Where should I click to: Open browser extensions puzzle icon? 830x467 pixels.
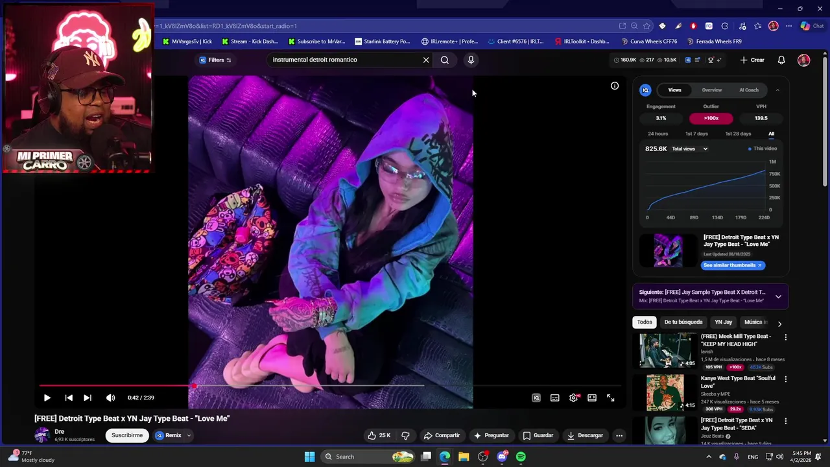point(724,26)
